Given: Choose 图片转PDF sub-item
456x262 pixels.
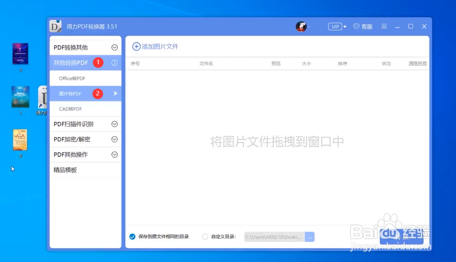Looking at the screenshot, I should 86,93.
